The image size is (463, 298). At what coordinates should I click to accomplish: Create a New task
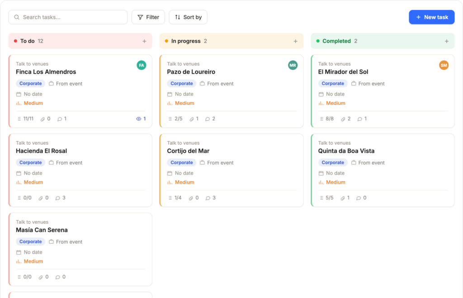(431, 17)
